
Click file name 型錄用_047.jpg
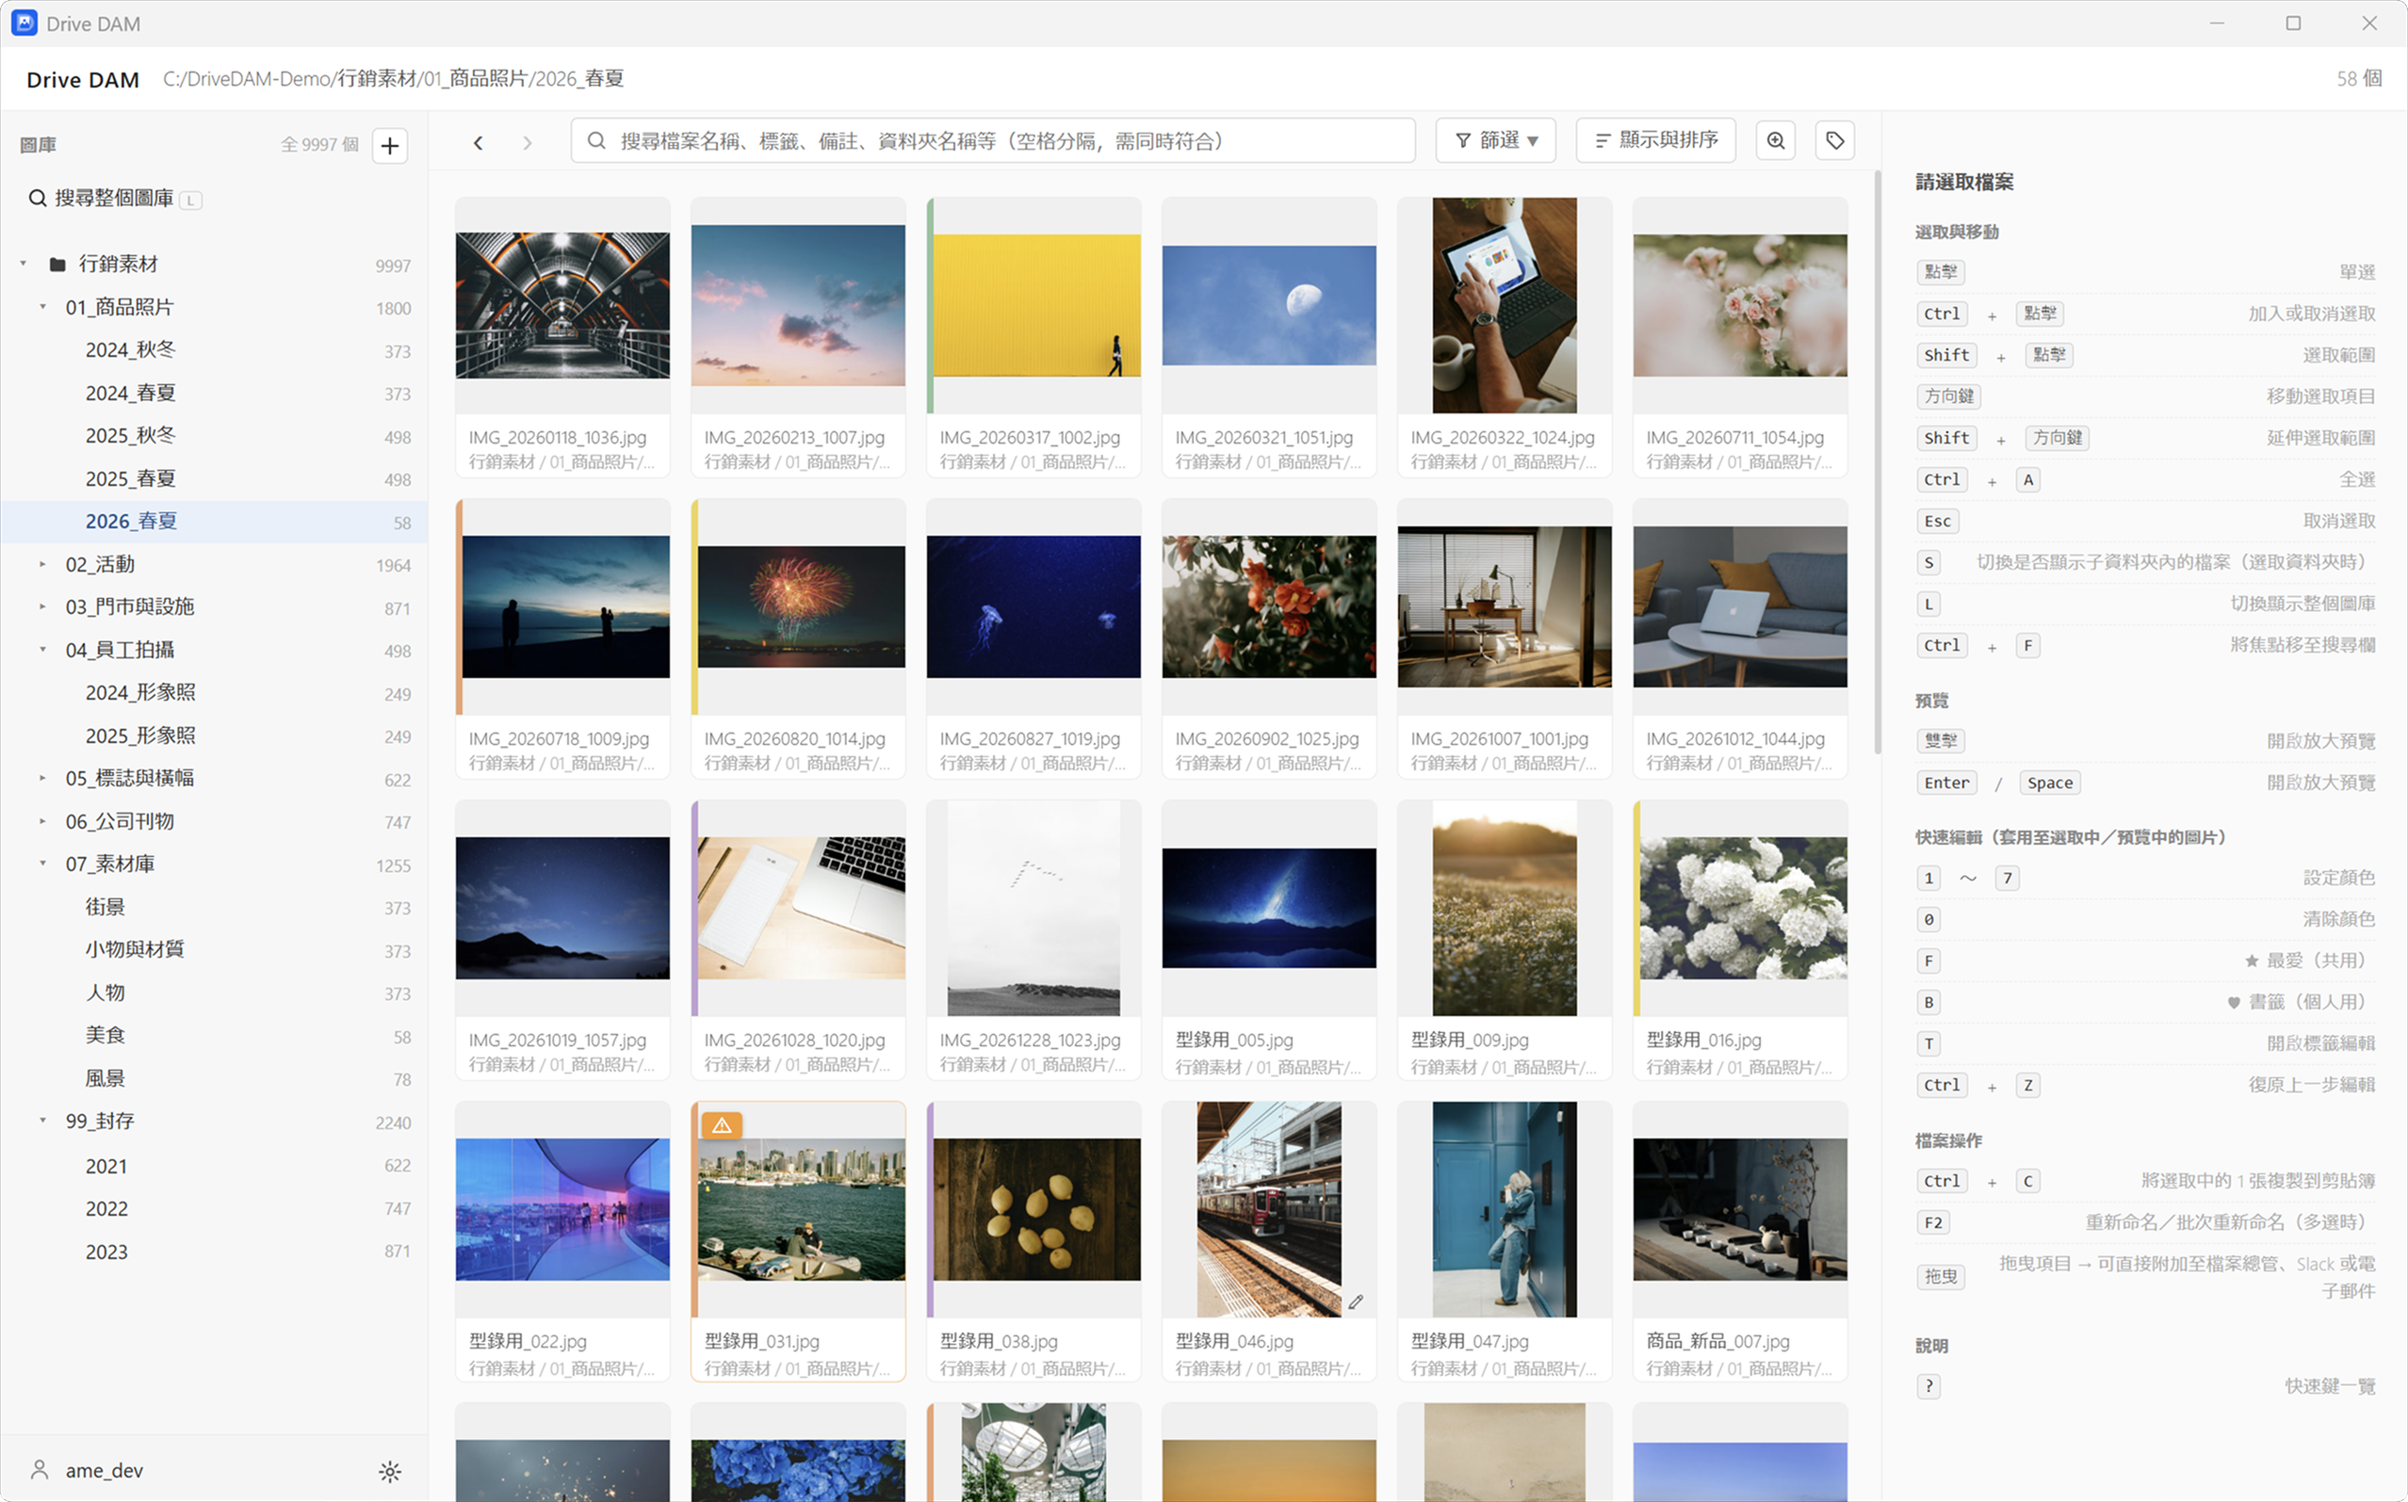pyautogui.click(x=1470, y=1341)
